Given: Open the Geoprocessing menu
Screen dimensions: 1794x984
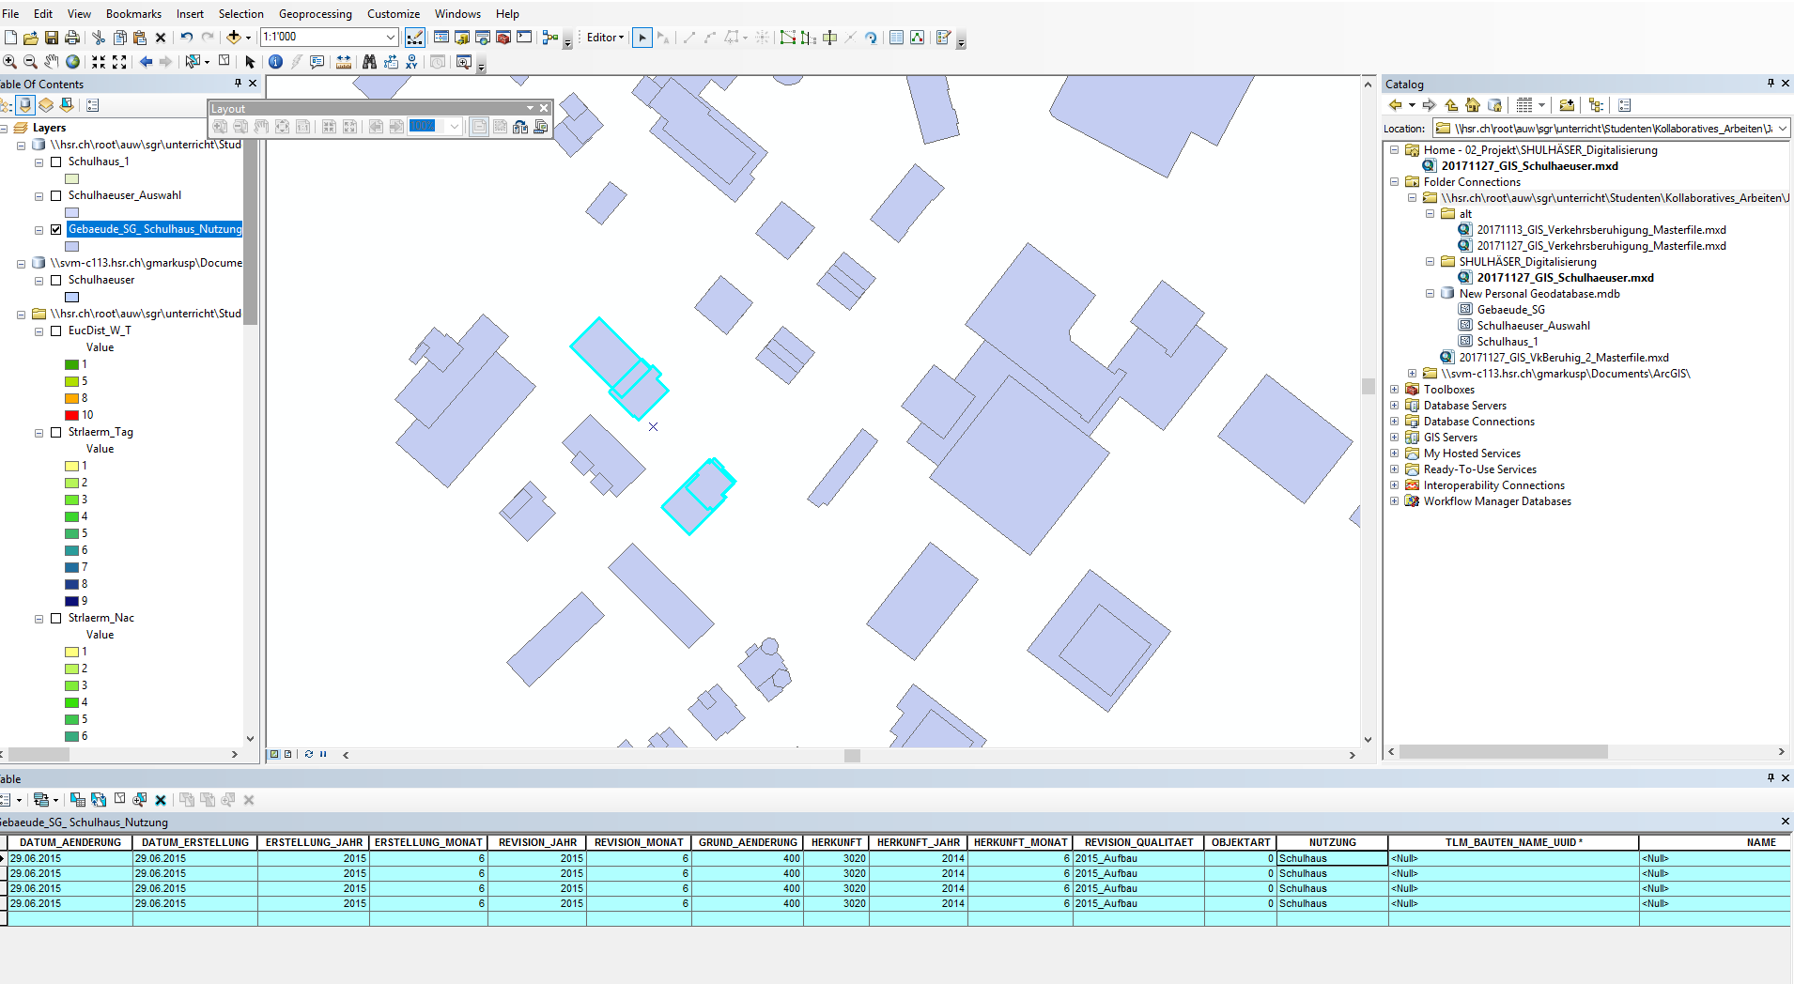Looking at the screenshot, I should click(x=315, y=14).
